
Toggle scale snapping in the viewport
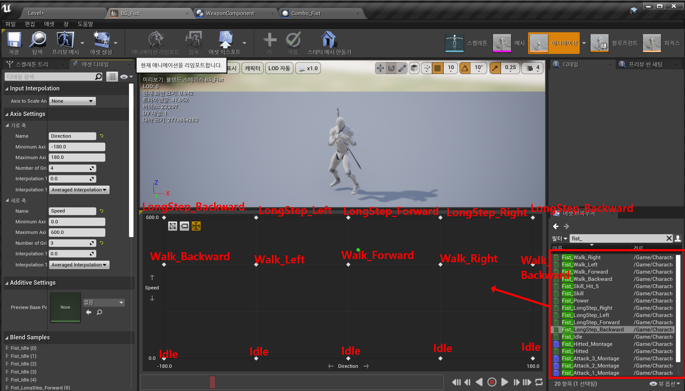[x=495, y=68]
